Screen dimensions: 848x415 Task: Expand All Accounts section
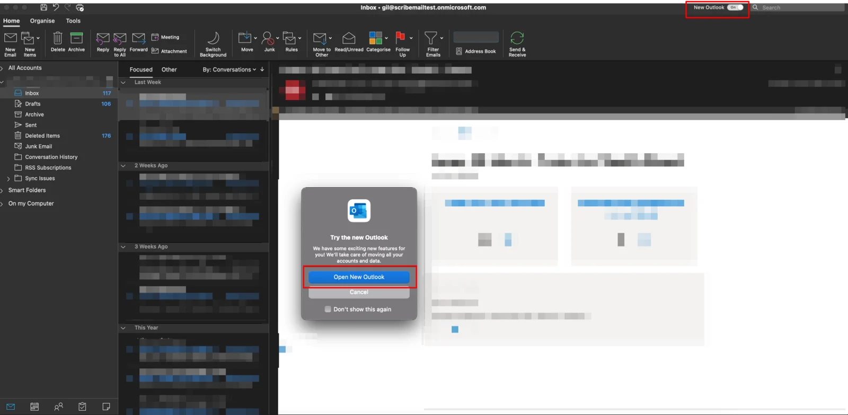2,68
